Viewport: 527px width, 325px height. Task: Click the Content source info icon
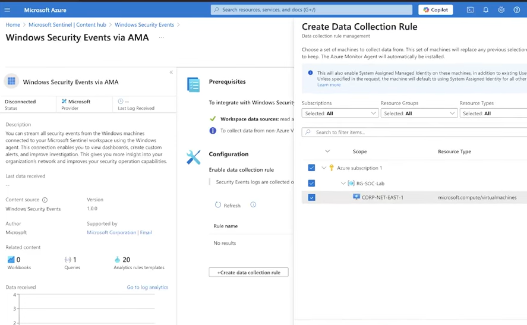(x=45, y=200)
